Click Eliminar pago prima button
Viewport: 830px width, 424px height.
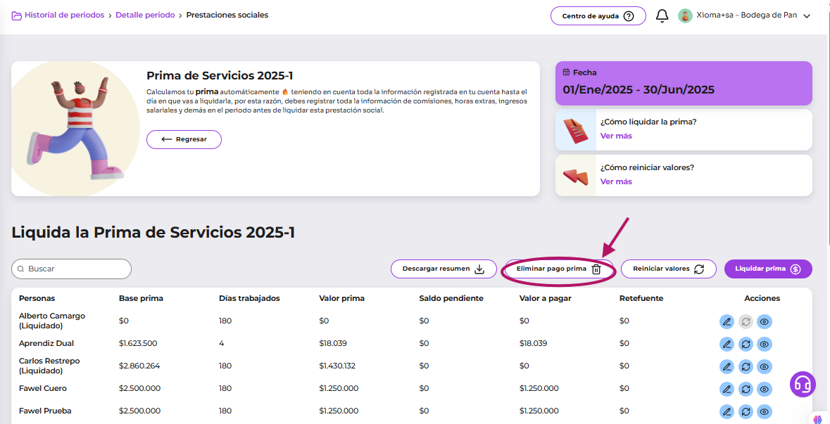point(558,269)
